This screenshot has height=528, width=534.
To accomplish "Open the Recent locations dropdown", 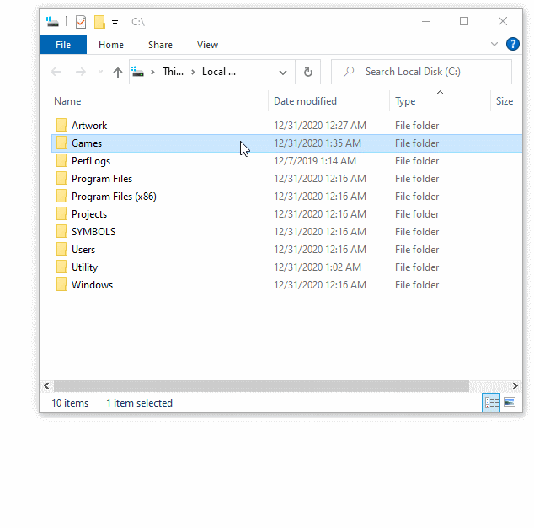I will tap(100, 73).
